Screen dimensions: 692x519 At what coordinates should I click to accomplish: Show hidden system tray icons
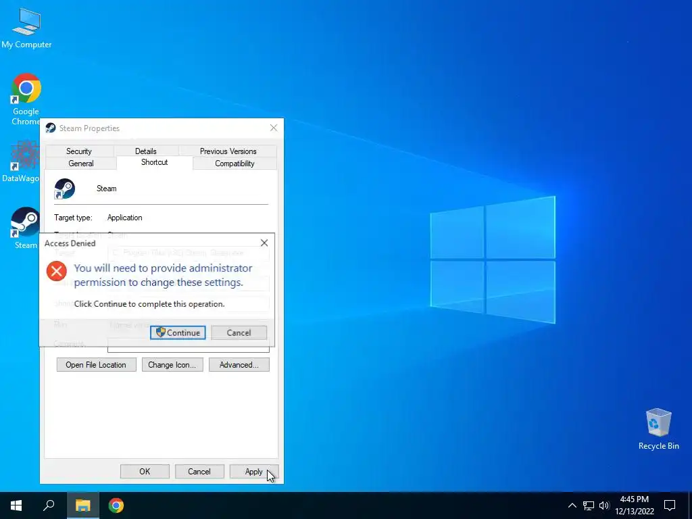[x=572, y=505]
